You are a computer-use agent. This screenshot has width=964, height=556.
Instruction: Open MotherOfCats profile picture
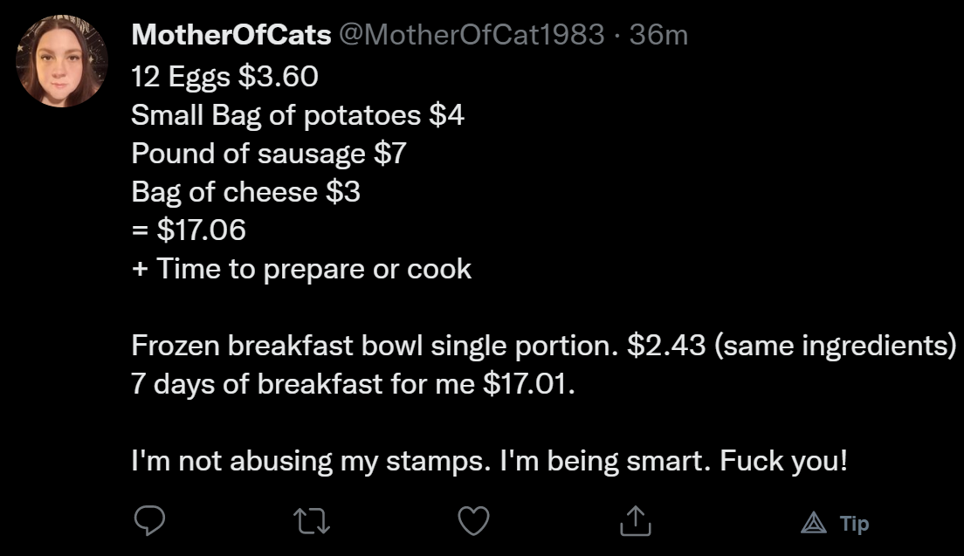coord(61,61)
